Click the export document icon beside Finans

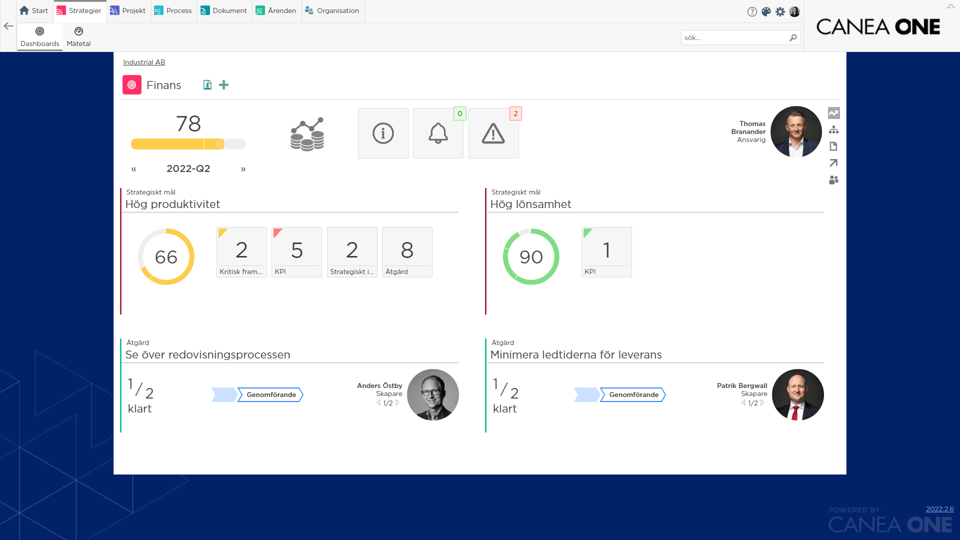(207, 85)
